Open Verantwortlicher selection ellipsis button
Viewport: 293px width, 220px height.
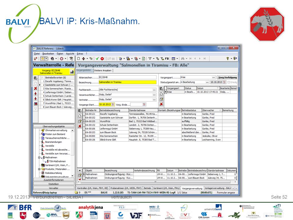(x=154, y=95)
